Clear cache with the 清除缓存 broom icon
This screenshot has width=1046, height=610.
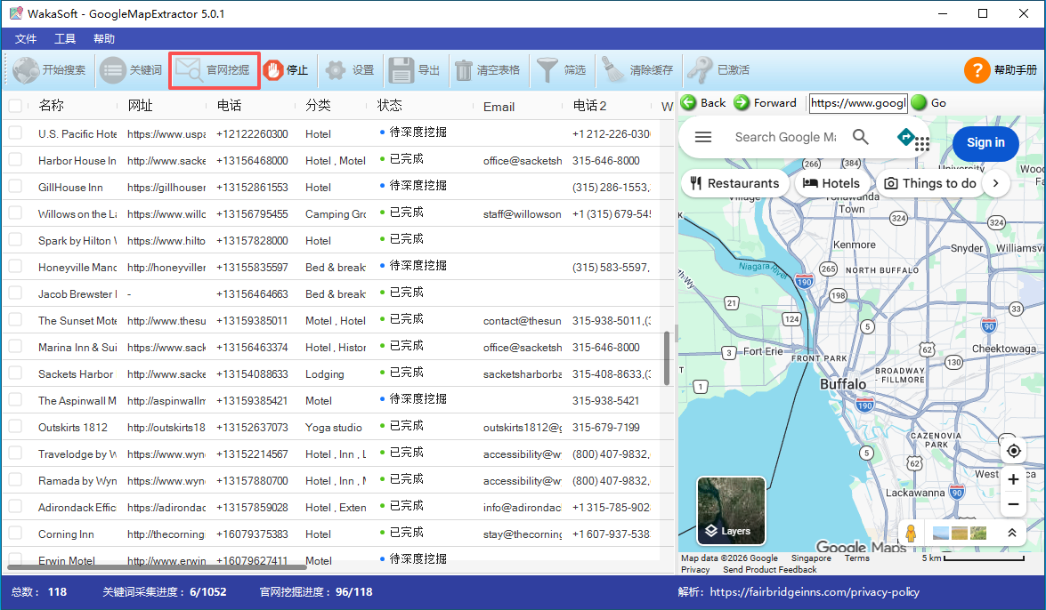tap(612, 69)
